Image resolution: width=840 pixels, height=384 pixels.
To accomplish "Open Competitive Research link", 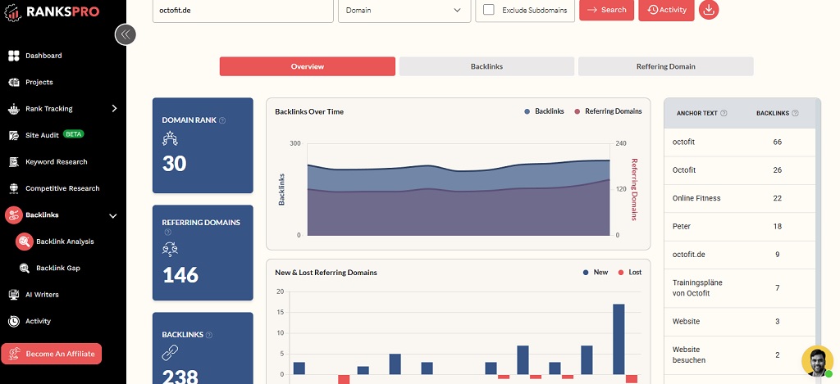I will pos(62,189).
